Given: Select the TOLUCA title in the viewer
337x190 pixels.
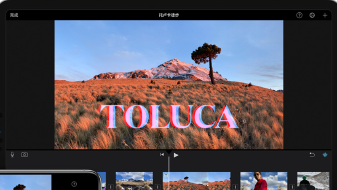Looking at the screenshot, I should (x=168, y=117).
